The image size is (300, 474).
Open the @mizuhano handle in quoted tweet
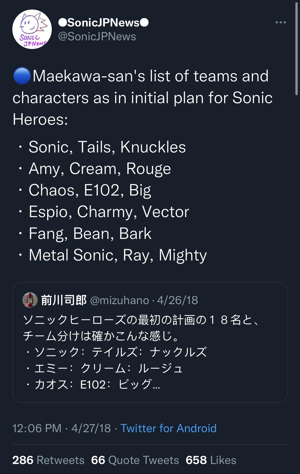coord(119,300)
